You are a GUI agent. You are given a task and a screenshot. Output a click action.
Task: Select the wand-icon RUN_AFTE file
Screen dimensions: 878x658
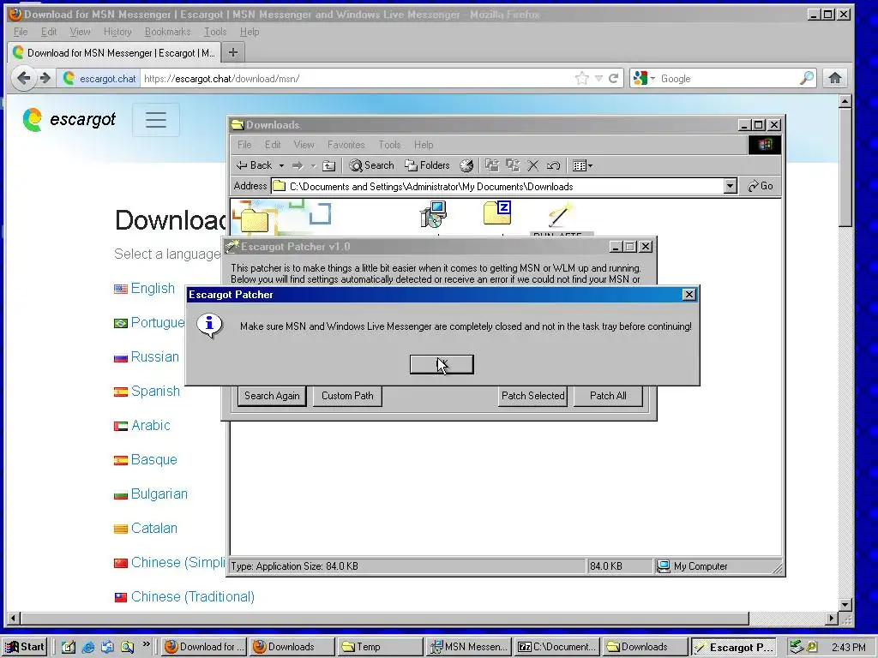561,217
